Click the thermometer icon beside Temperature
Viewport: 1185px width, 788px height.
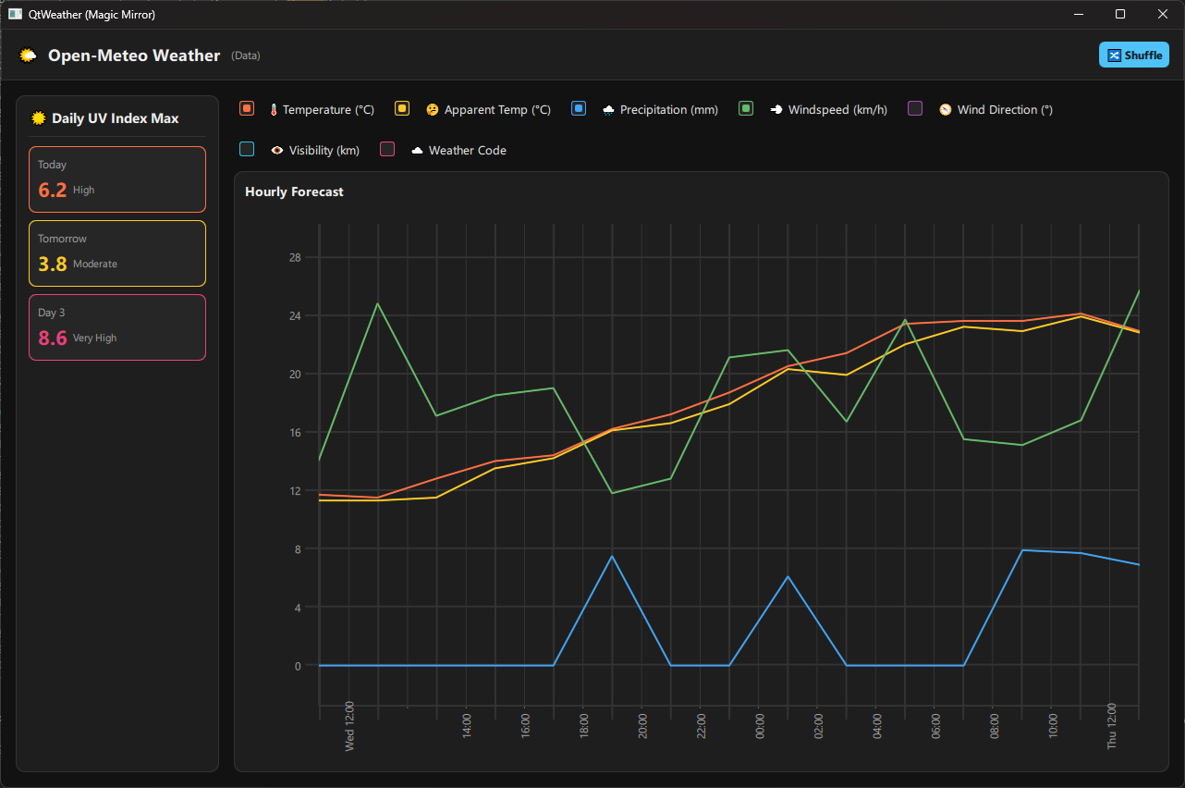coord(274,109)
